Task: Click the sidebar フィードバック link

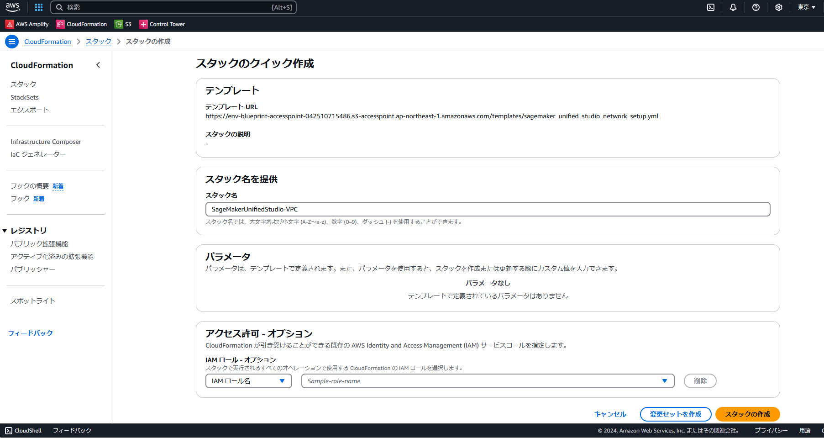Action: coord(30,333)
